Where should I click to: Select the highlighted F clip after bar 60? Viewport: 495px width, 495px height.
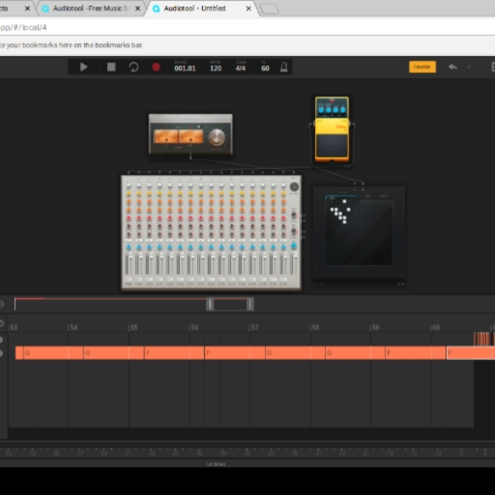tap(471, 352)
